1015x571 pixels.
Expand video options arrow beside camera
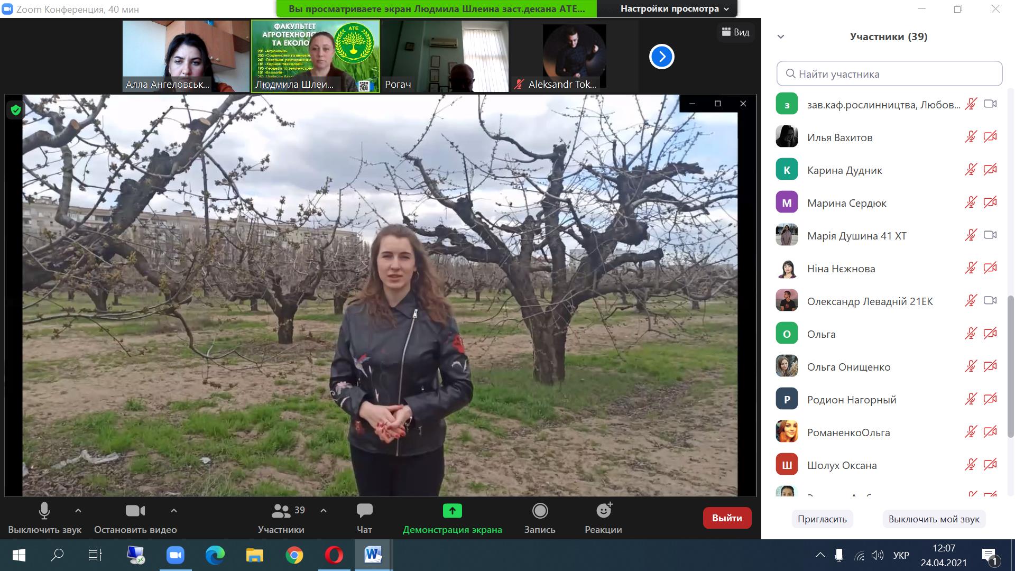(174, 511)
